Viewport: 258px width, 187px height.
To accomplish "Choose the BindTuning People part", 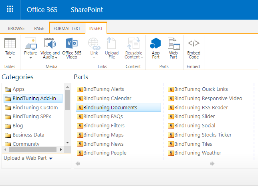I will point(102,153).
